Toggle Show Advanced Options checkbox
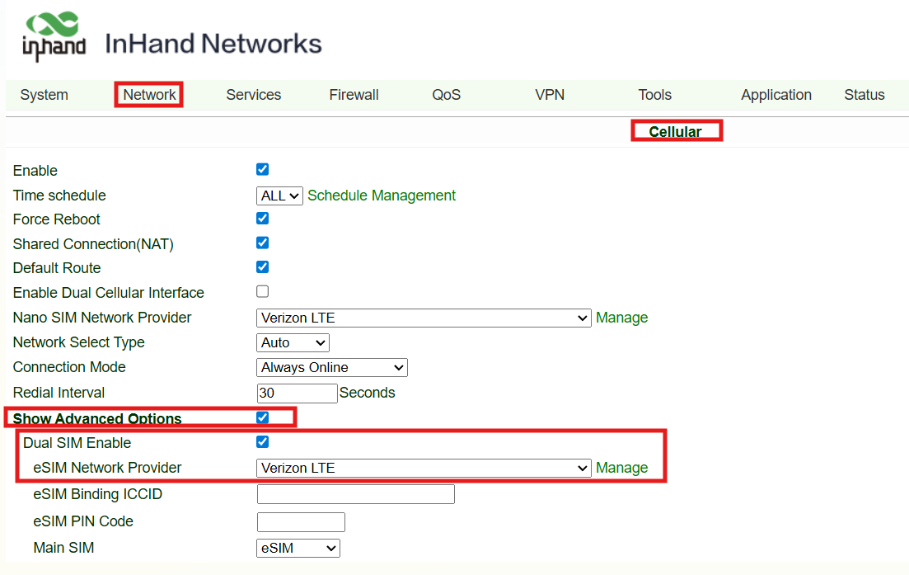Image resolution: width=909 pixels, height=575 pixels. point(263,417)
